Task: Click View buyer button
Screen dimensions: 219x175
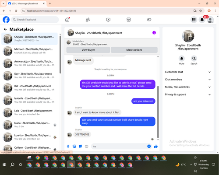Action: pos(88,50)
